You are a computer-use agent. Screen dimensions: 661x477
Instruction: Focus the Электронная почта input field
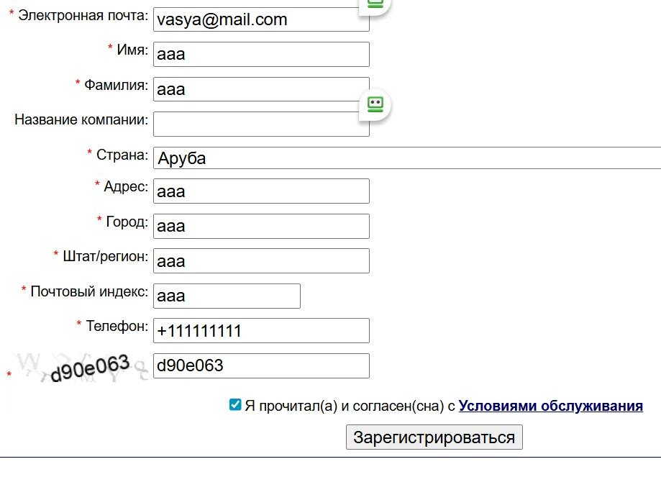coord(261,19)
